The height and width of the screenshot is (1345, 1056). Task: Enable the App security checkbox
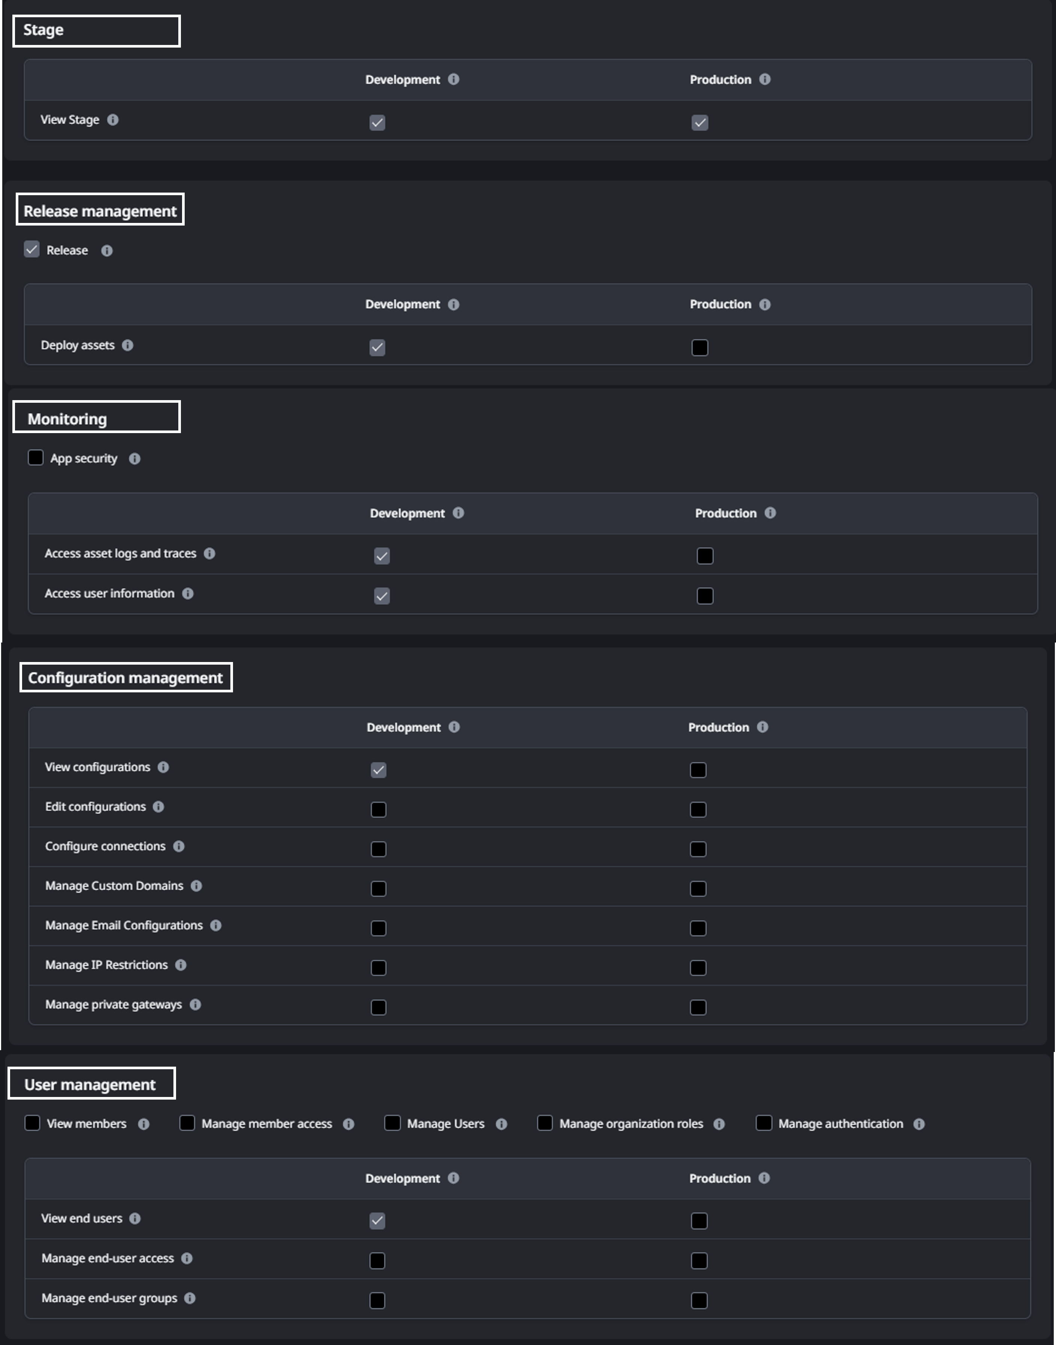coord(36,458)
